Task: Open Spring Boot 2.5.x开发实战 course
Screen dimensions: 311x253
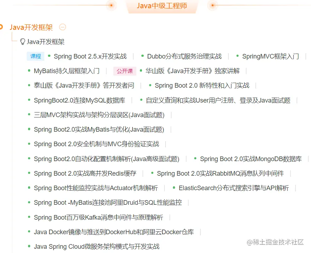Action: [90, 56]
